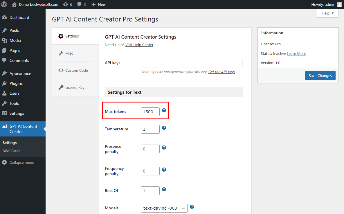Click Save Changes button
The height and width of the screenshot is (214, 344).
coord(320,75)
